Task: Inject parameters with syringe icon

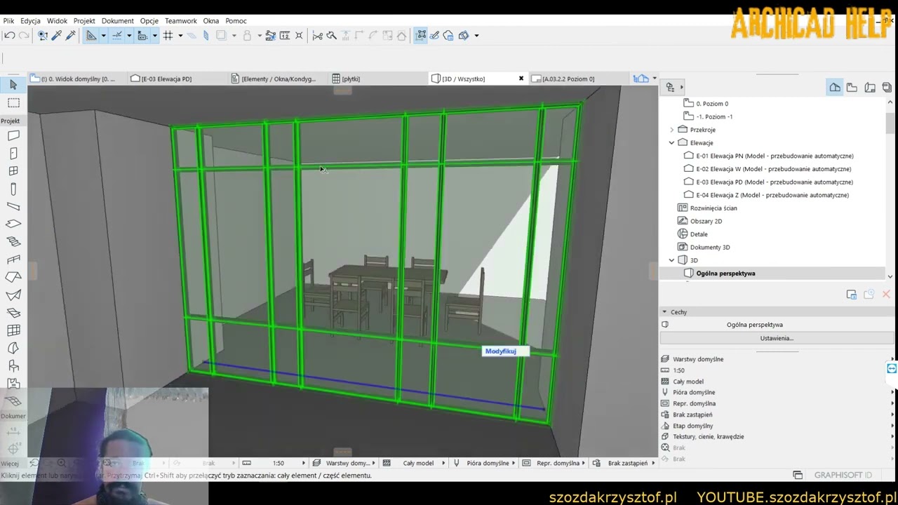Action: (70, 36)
